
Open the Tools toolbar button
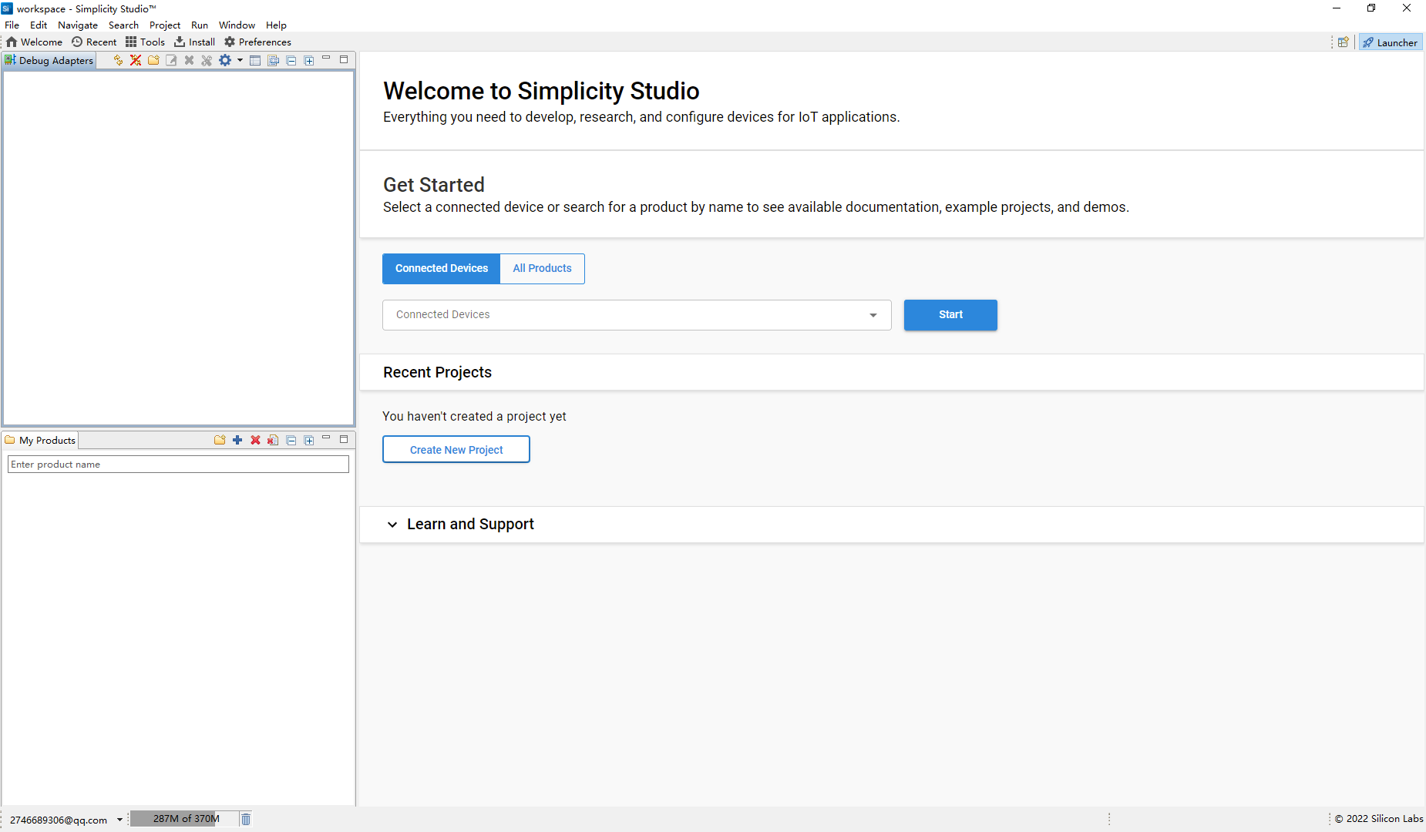[x=145, y=42]
